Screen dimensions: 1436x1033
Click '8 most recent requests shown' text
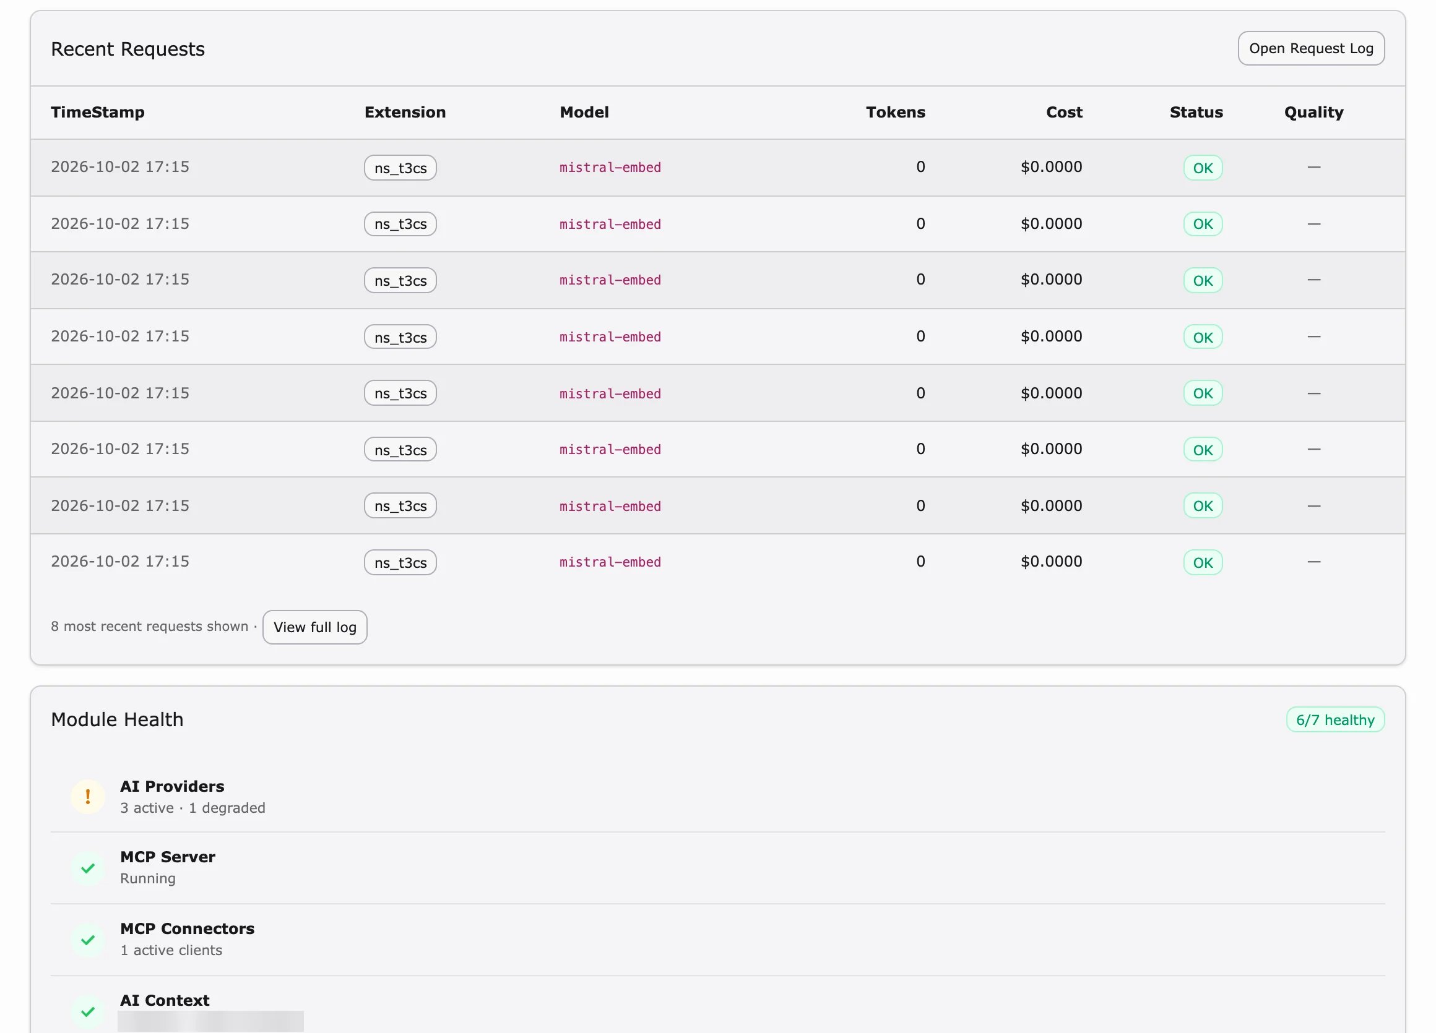tap(149, 626)
